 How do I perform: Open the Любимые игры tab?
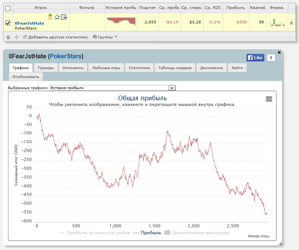[x=106, y=68]
